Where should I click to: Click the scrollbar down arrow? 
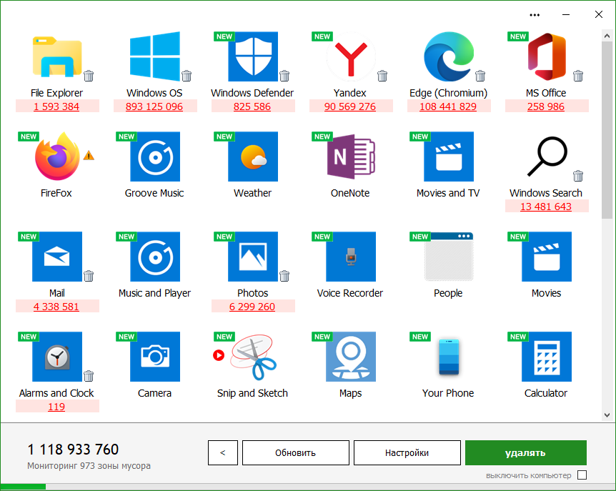click(x=607, y=415)
